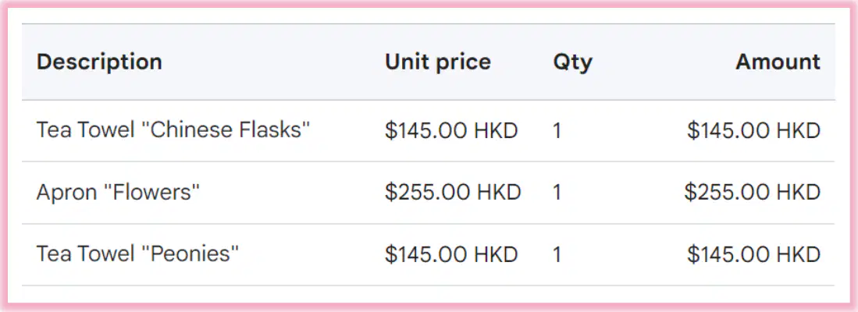Click the Unit price column header
858x312 pixels.
(x=438, y=62)
